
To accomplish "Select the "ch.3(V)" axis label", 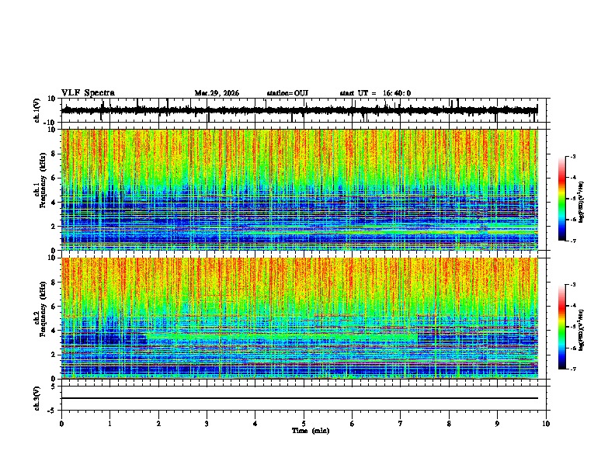I will 37,398.
